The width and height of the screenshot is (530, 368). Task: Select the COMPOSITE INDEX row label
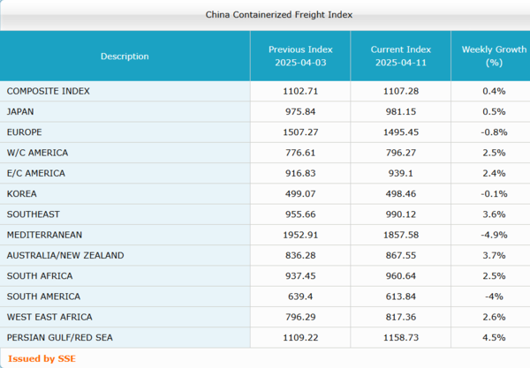click(x=48, y=91)
